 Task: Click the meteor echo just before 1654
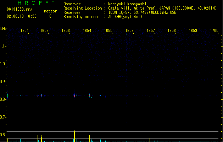point(90,95)
